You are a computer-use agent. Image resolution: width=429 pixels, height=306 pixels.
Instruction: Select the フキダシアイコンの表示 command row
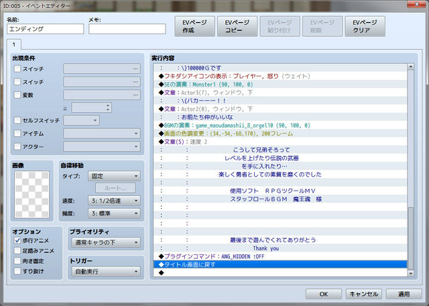tap(280, 76)
